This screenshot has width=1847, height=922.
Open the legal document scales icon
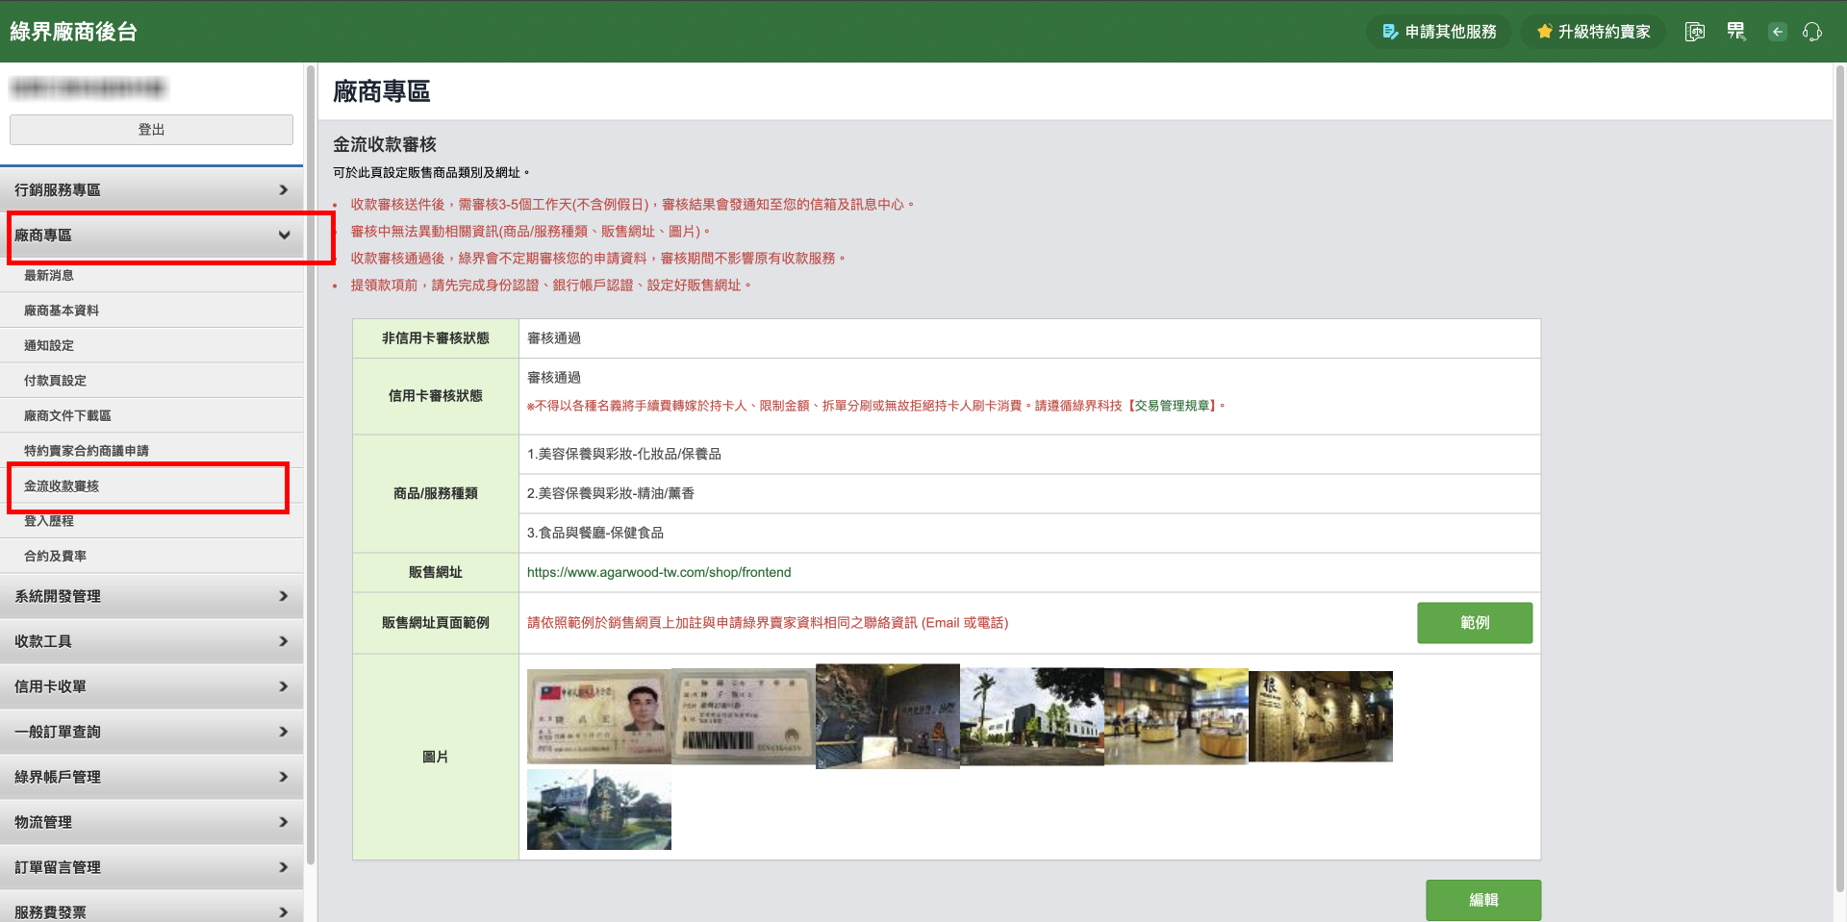pos(1695,32)
